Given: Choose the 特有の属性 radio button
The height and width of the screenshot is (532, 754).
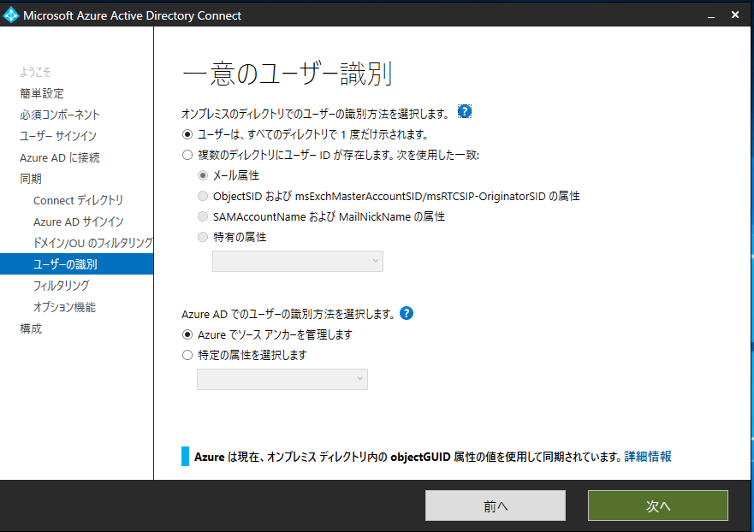Looking at the screenshot, I should click(203, 237).
